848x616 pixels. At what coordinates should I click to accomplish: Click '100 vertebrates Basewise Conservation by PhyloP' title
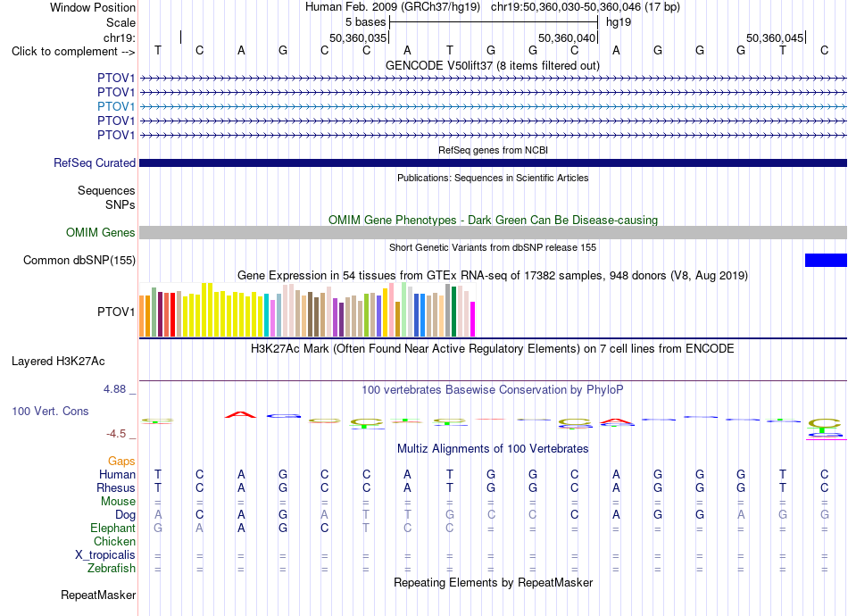[492, 389]
